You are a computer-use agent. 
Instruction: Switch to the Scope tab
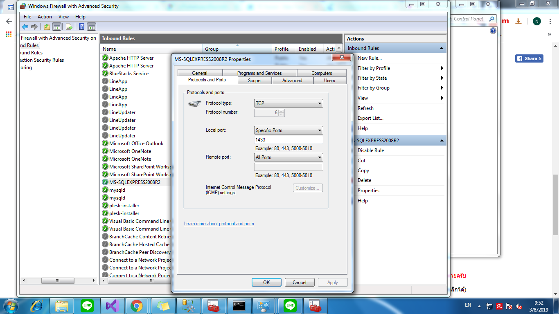[x=254, y=81]
